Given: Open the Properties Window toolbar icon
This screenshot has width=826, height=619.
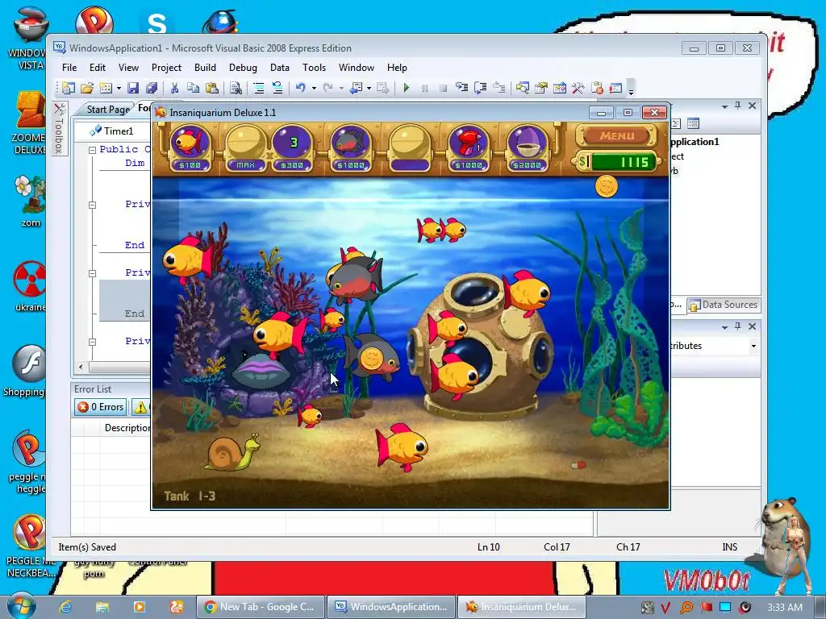Looking at the screenshot, I should click(541, 88).
